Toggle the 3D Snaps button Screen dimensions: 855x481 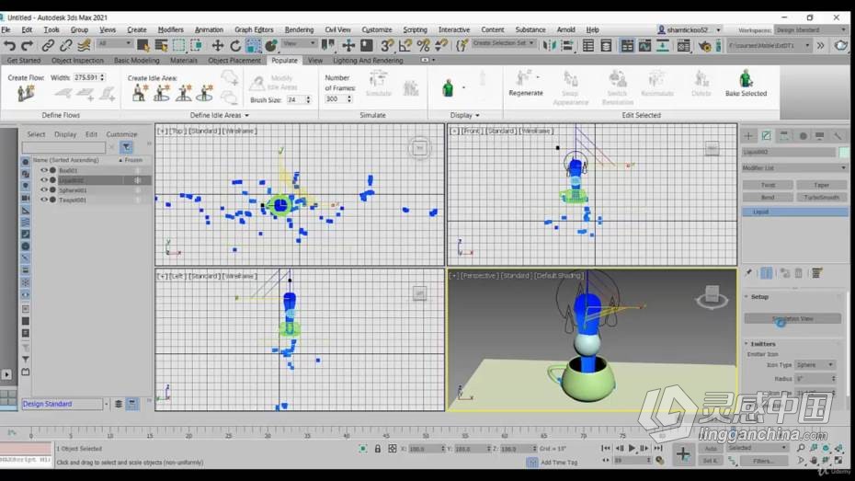click(x=387, y=45)
